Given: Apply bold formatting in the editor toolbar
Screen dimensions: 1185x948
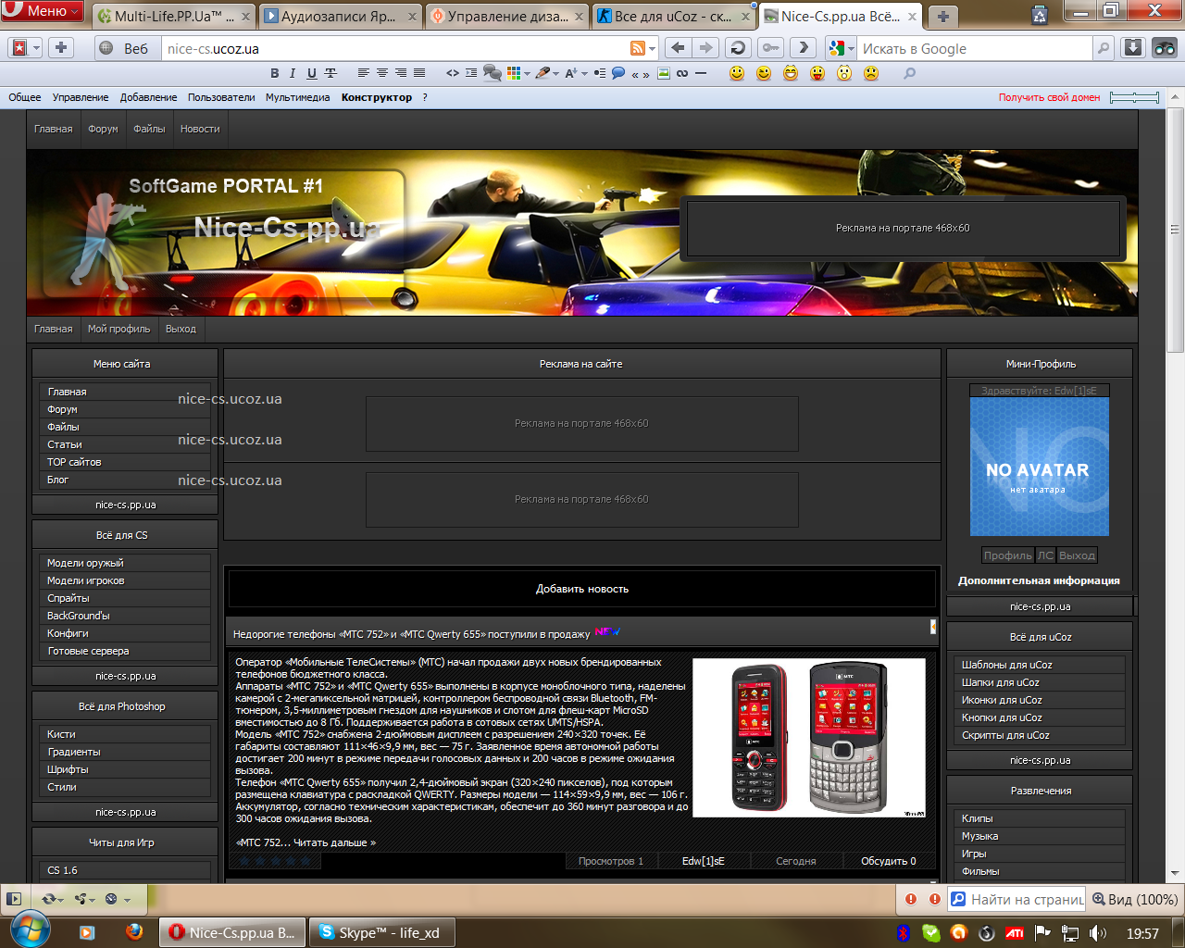Looking at the screenshot, I should [x=274, y=73].
